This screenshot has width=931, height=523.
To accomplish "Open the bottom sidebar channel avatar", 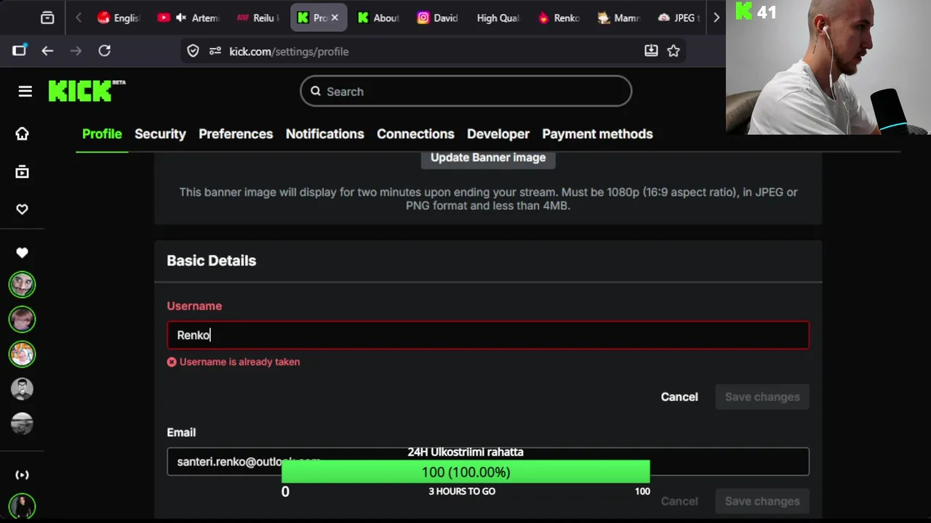I will pos(22,506).
